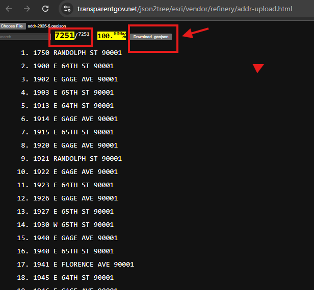
Task: Click the highlighted 7251 count
Action: tap(64, 35)
